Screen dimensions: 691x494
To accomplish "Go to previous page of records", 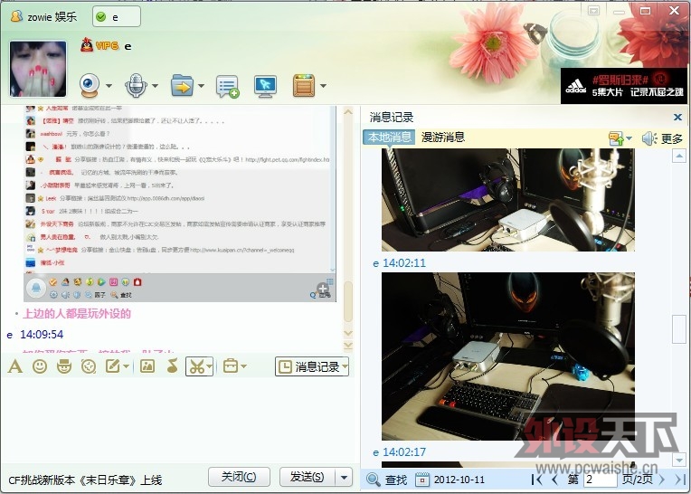I will pos(554,480).
